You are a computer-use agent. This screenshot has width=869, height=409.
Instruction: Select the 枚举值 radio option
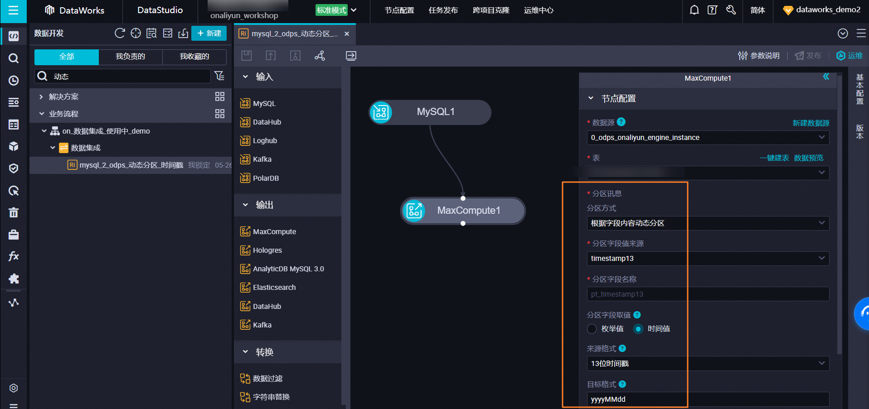point(592,329)
